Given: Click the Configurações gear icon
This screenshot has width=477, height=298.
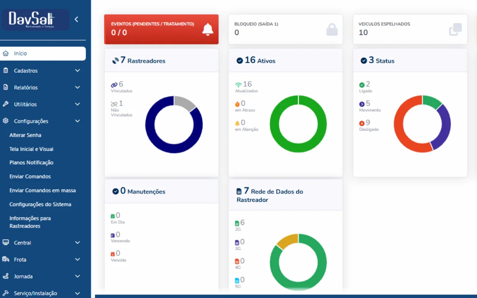Looking at the screenshot, I should (6, 121).
